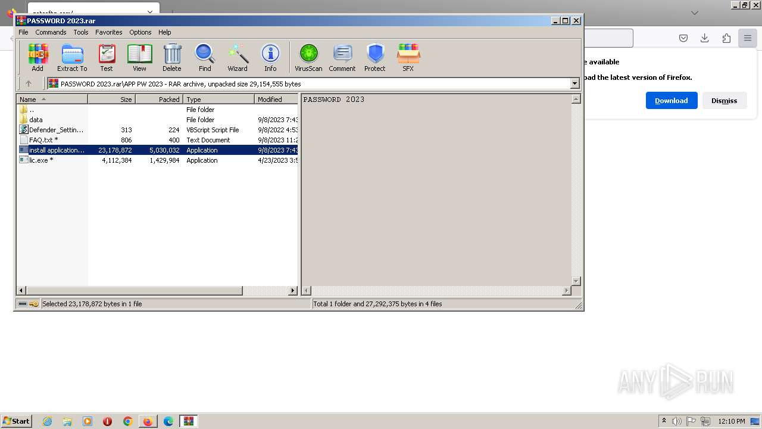Screen dimensions: 762x429
Task: Open Firefox extensions puzzle icon
Action: [x=726, y=38]
